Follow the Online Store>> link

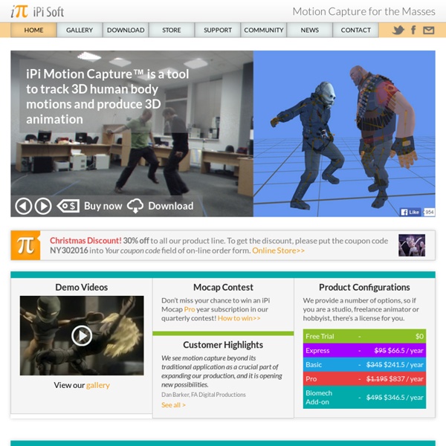pyautogui.click(x=278, y=251)
